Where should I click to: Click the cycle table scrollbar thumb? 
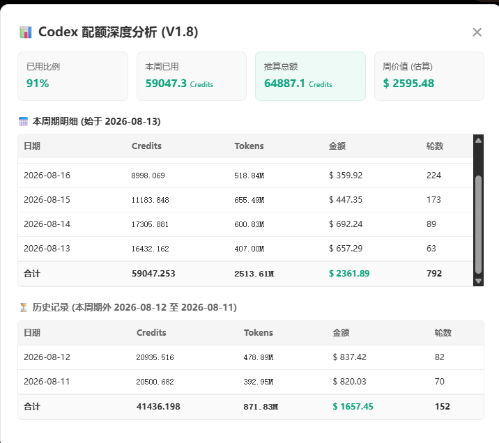478,224
